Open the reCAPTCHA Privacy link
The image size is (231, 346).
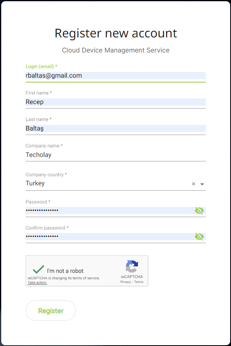coord(125,282)
